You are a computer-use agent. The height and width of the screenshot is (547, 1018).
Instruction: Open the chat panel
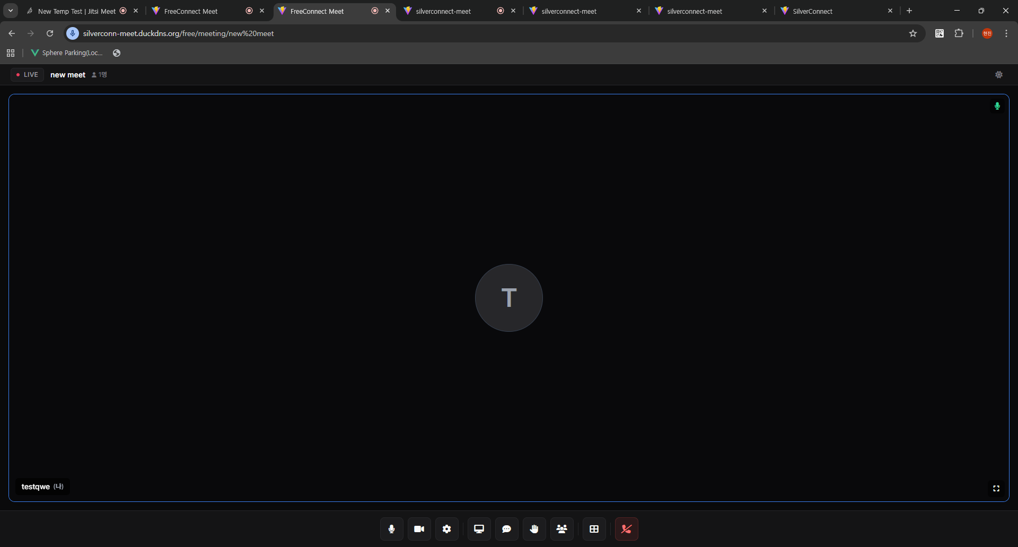(506, 529)
